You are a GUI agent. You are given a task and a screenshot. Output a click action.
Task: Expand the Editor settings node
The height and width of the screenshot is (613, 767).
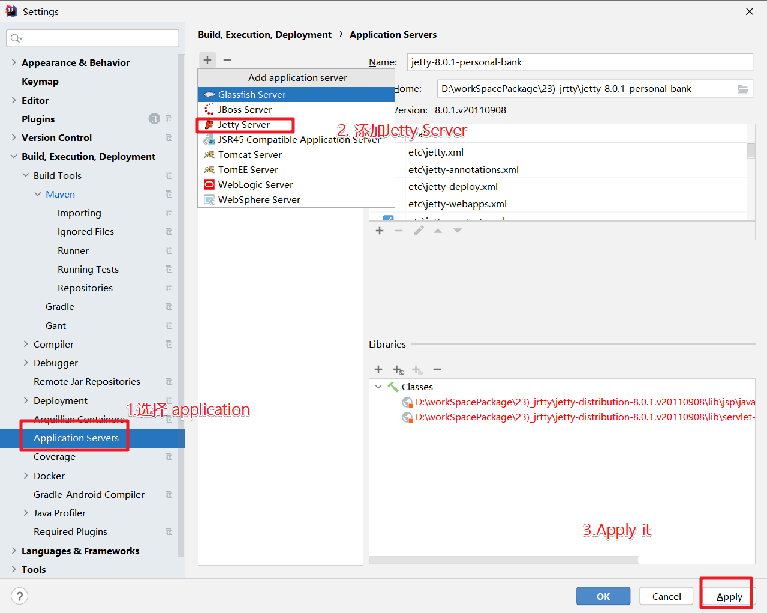point(14,100)
